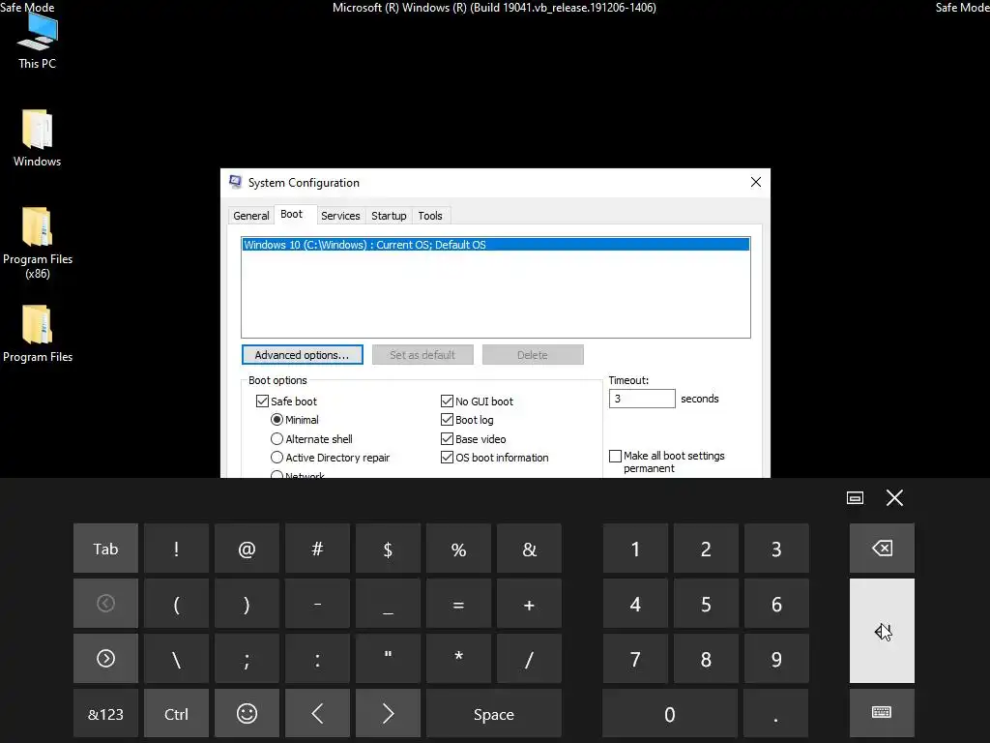
Task: Click the Delete boot entry button
Action: [x=533, y=354]
